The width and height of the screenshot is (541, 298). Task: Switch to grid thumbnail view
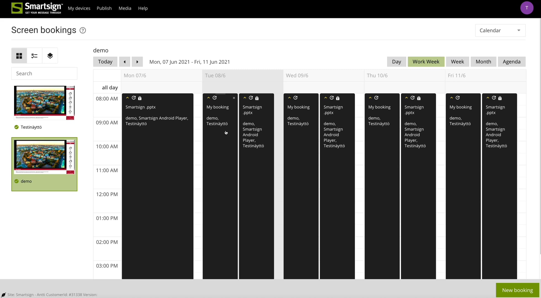tap(19, 56)
